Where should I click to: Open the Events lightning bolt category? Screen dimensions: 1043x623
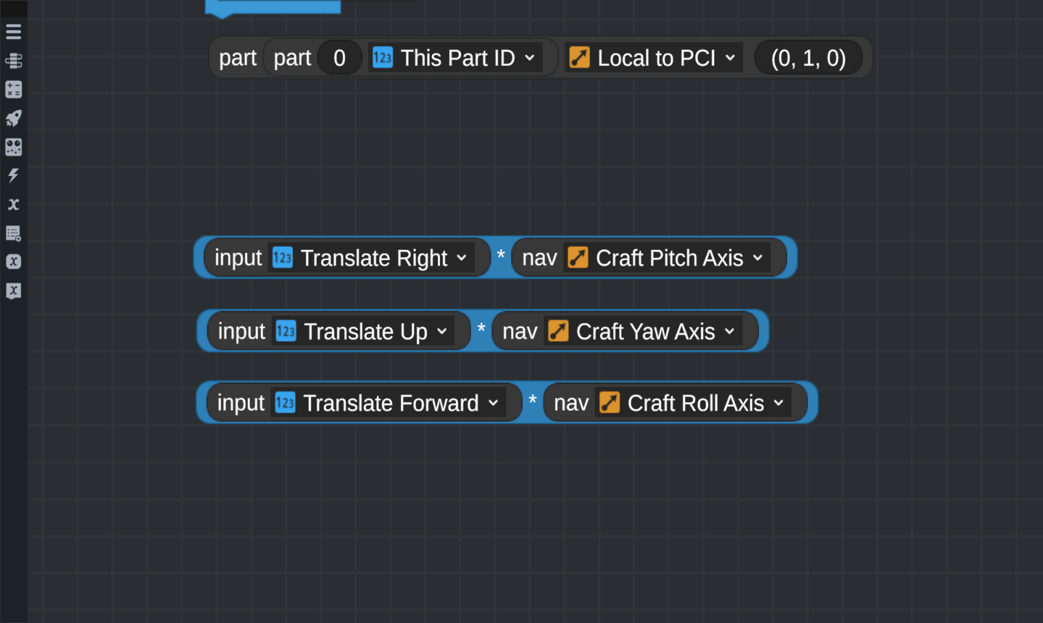[14, 175]
